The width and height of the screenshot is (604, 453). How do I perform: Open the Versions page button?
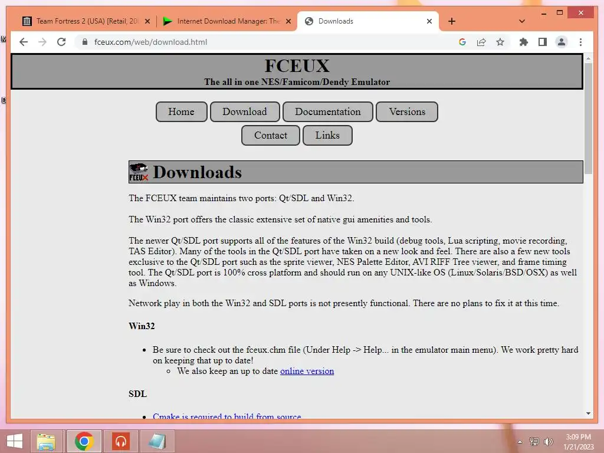click(407, 111)
